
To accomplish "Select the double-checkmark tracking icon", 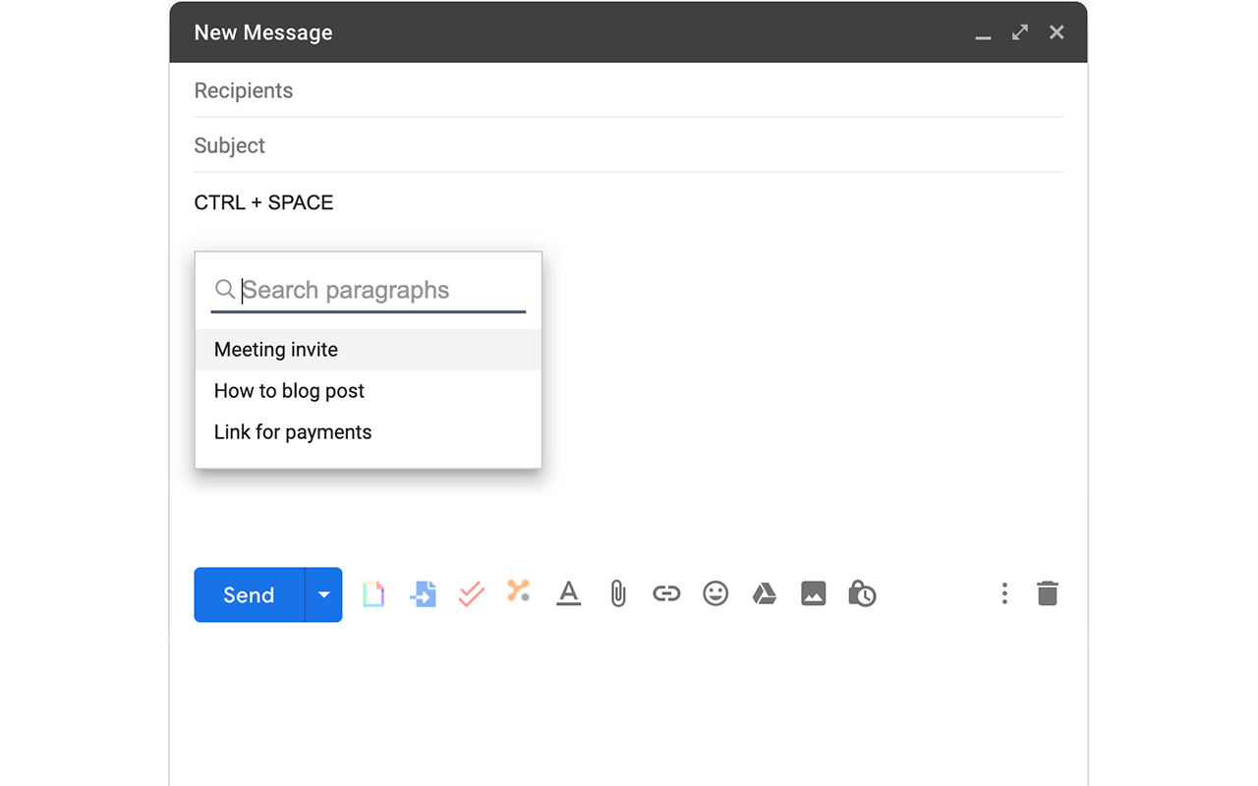I will tap(470, 593).
